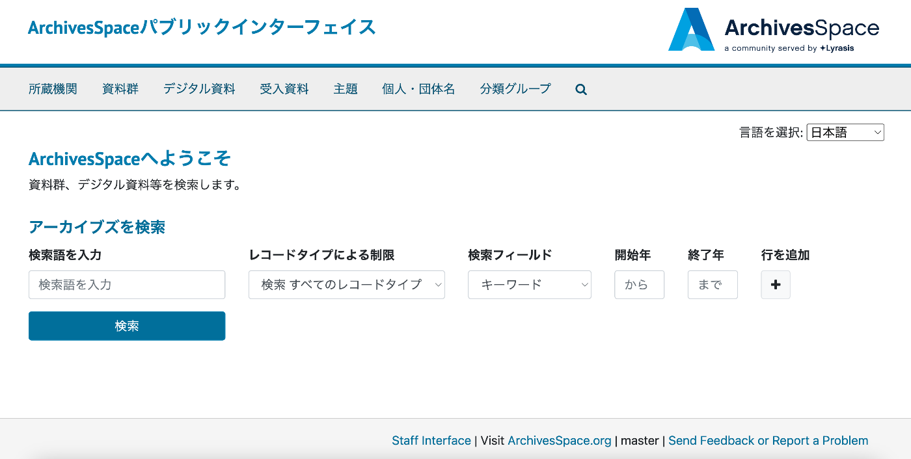Click the blue 検索 button
The height and width of the screenshot is (459, 911).
click(127, 326)
